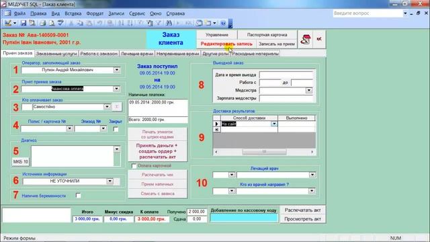Click the Sort Ascending toolbar icon
The width and height of the screenshot is (430, 242).
pyautogui.click(x=121, y=23)
